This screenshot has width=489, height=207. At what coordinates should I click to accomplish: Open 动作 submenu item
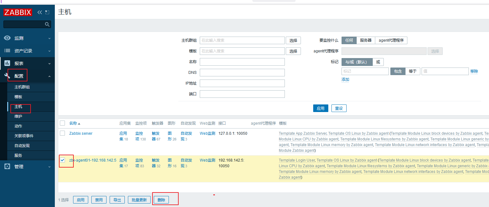31,126
